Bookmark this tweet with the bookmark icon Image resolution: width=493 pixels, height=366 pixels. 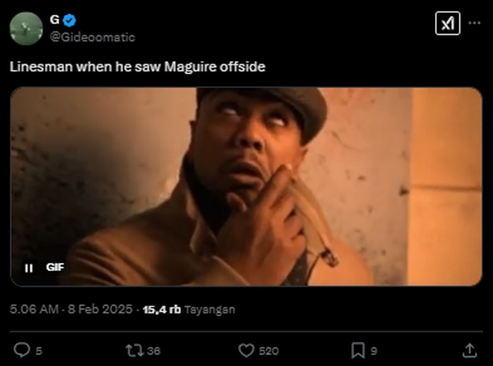358,351
